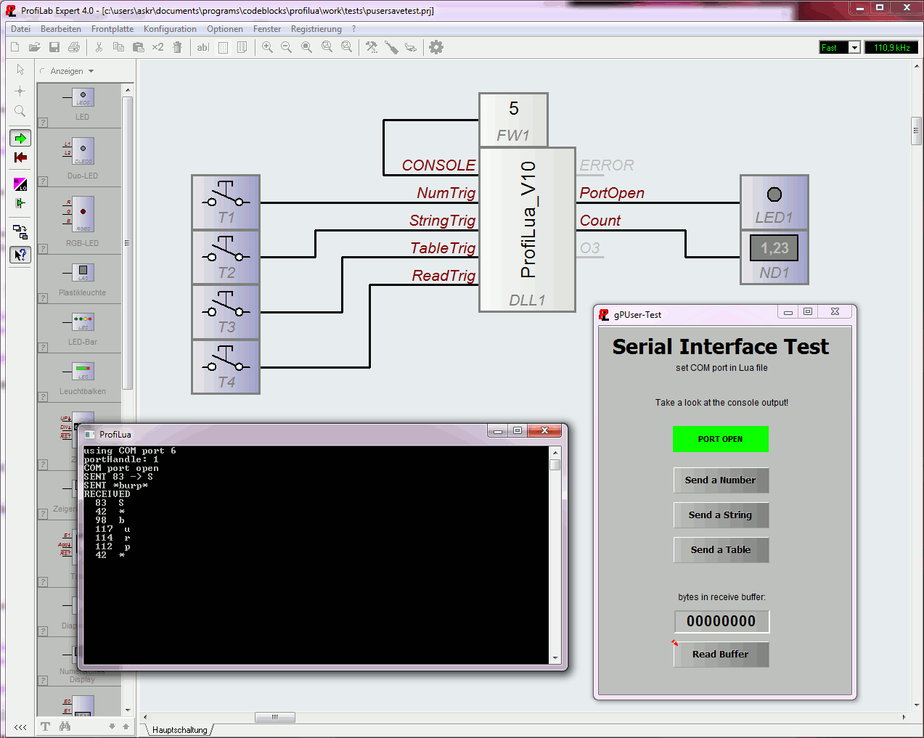
Task: Print the circuit using the printer icon
Action: point(74,47)
